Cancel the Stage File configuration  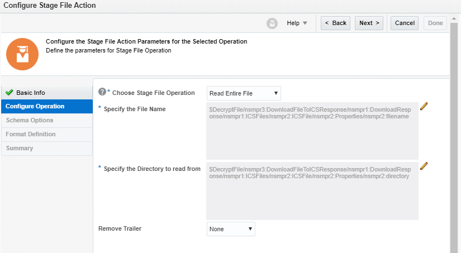[405, 23]
